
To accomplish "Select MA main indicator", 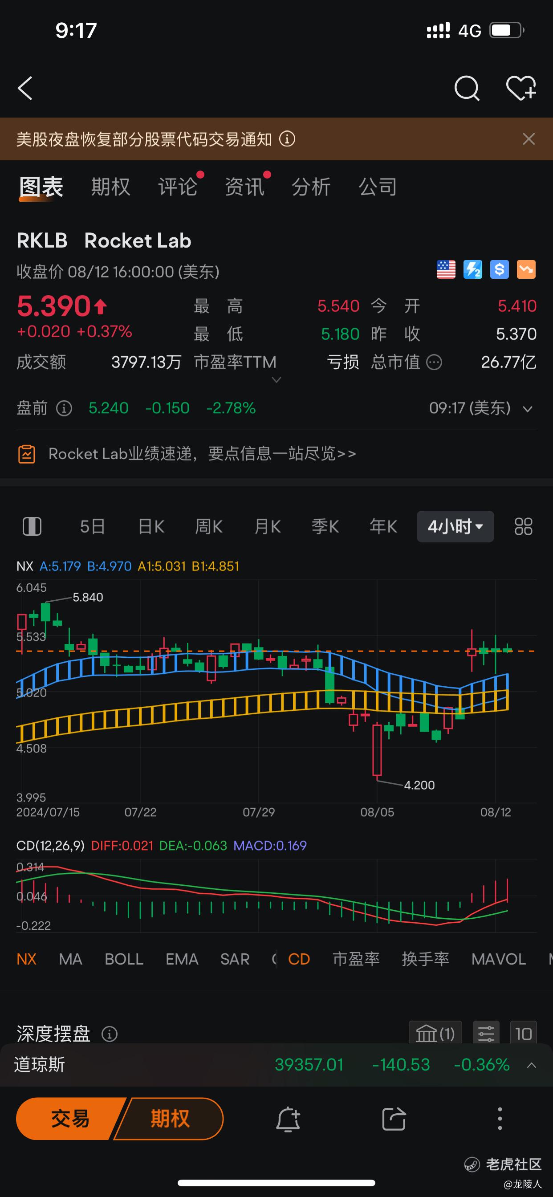I will click(71, 959).
